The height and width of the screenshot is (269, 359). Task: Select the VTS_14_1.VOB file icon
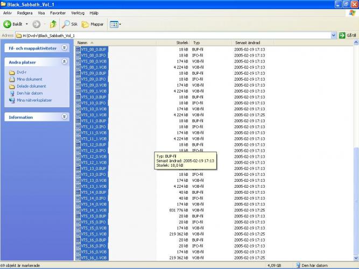point(78,210)
